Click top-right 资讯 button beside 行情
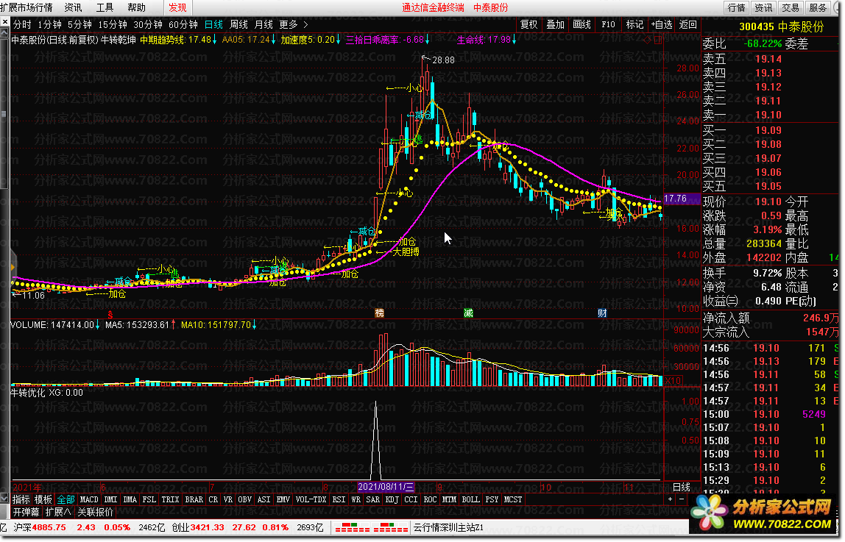The width and height of the screenshot is (845, 542). point(763,7)
